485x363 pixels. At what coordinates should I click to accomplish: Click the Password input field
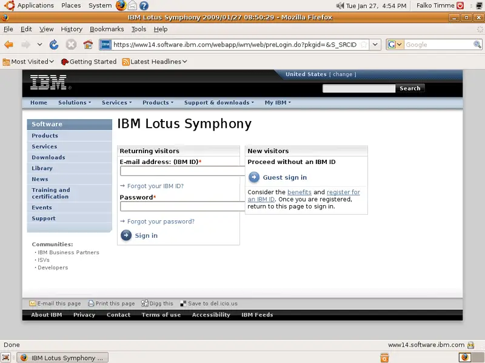[182, 206]
